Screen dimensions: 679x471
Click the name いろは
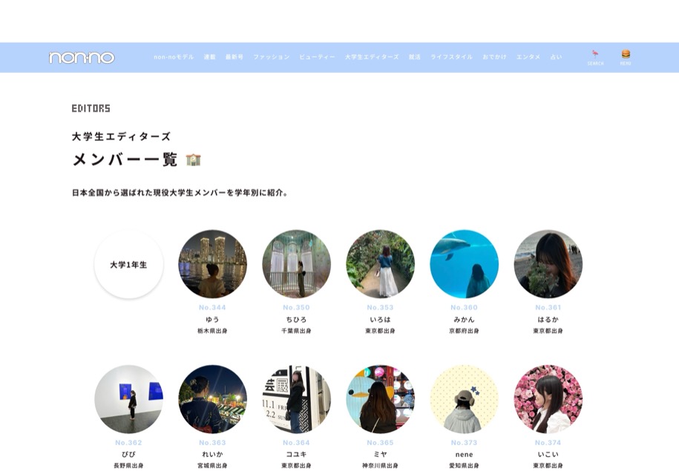tap(380, 320)
